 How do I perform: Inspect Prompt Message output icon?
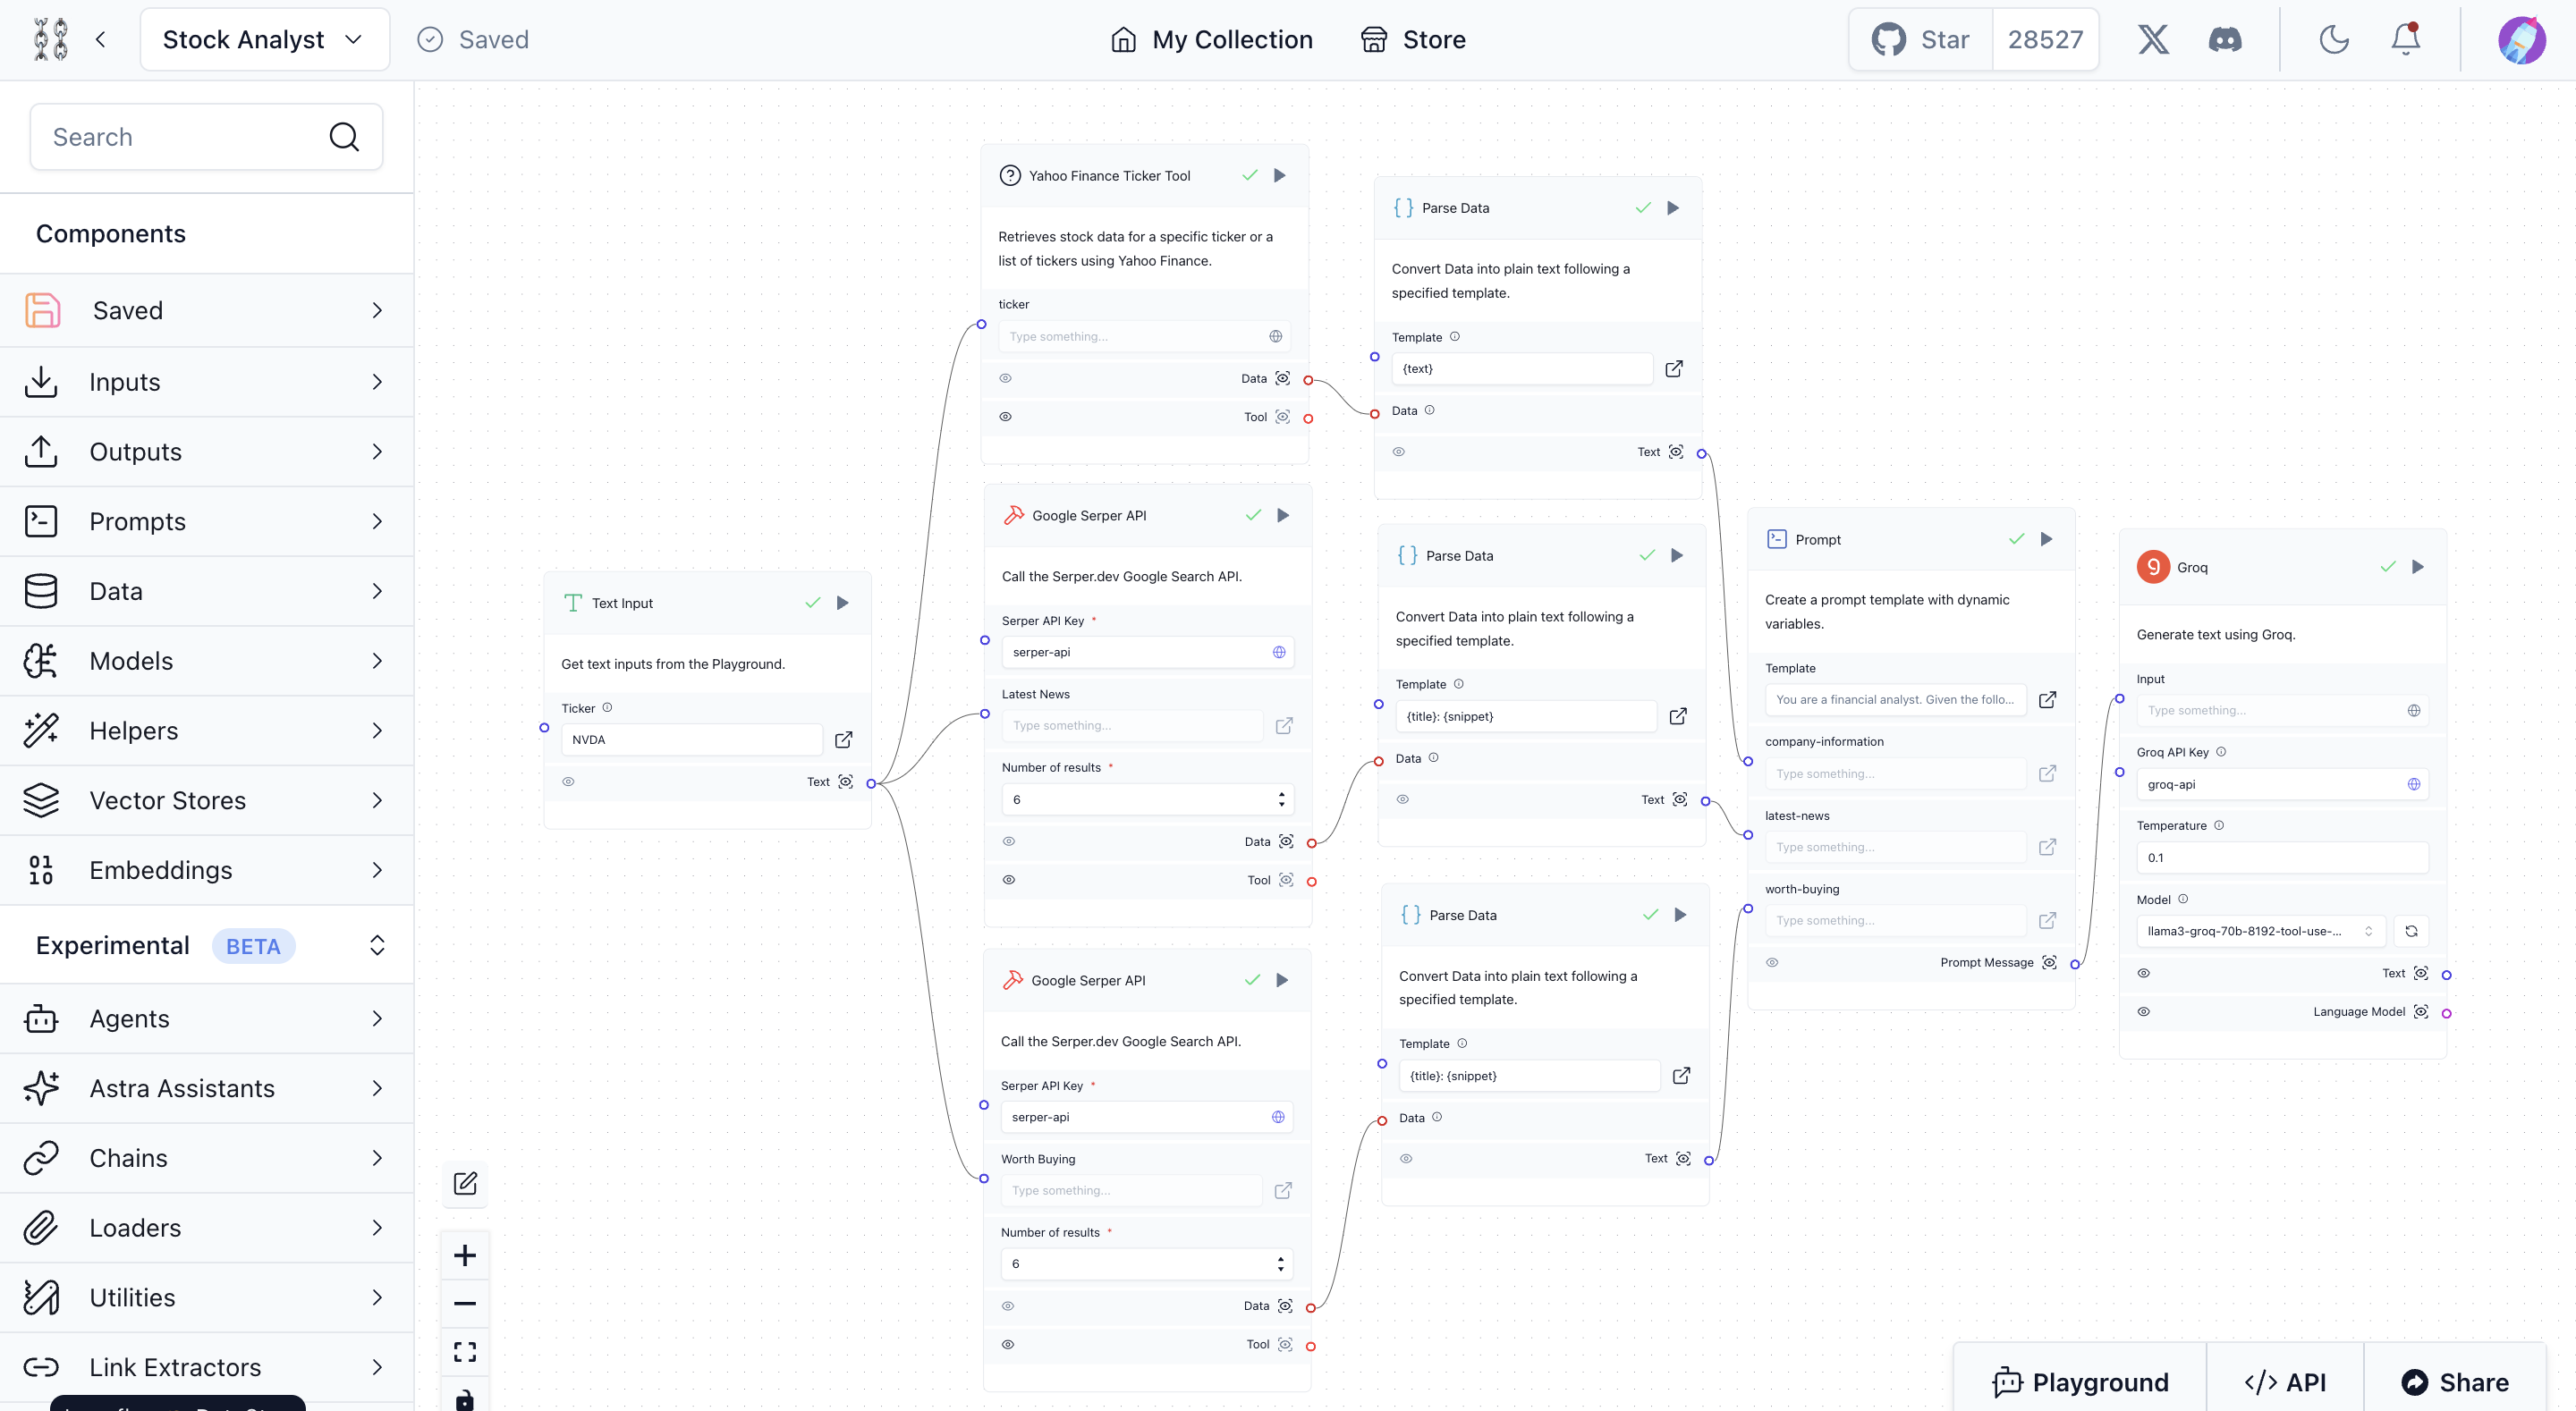(x=2049, y=962)
